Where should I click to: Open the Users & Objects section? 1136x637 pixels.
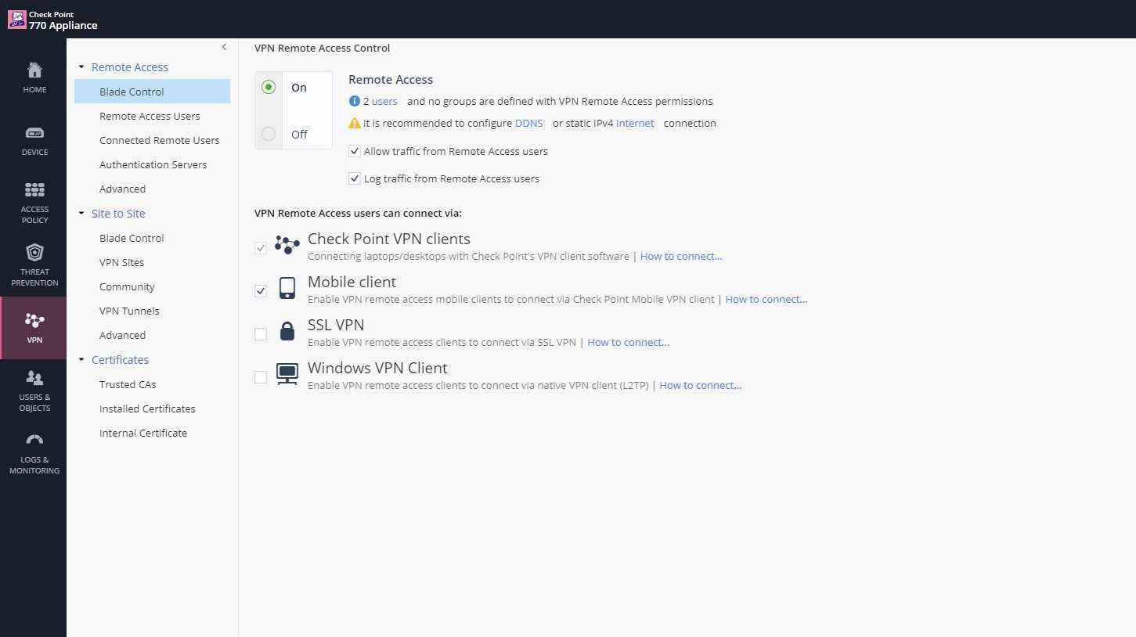[x=34, y=390]
